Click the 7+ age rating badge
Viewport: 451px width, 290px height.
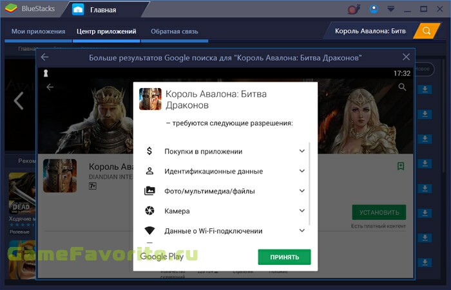[93, 186]
